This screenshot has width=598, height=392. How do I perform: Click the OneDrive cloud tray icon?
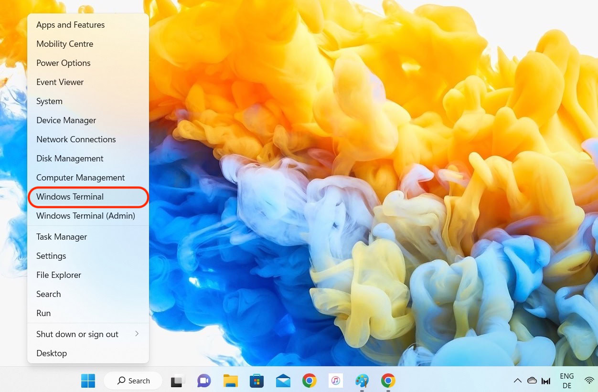coord(532,381)
